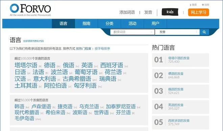The image size is (223, 131).
Task: Select the 分类 navigation tab
Action: 109,23
